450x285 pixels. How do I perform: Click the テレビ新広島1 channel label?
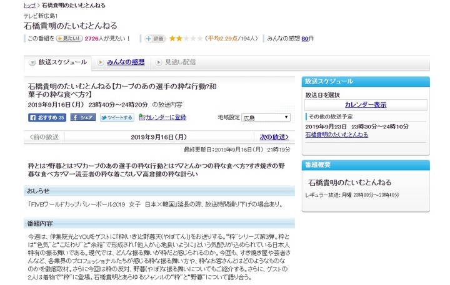tap(41, 16)
